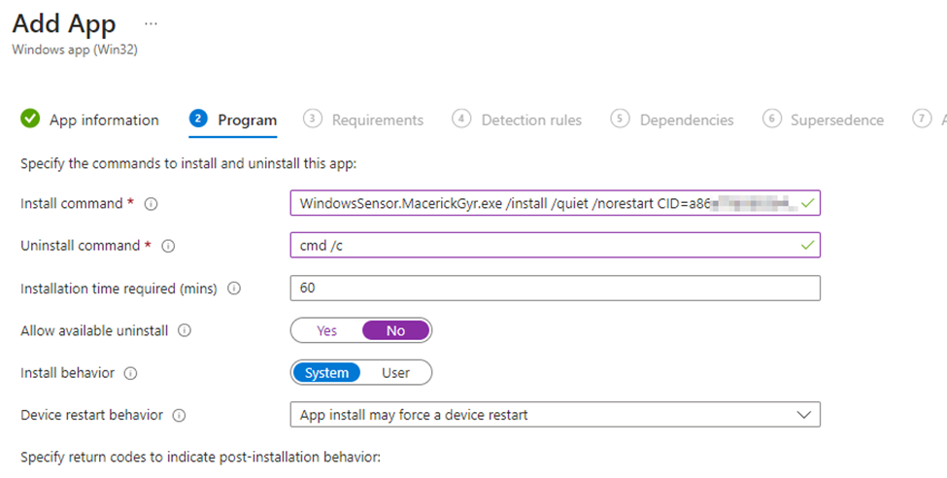Click the green checkmark App information step icon
This screenshot has width=947, height=478.
pos(31,119)
